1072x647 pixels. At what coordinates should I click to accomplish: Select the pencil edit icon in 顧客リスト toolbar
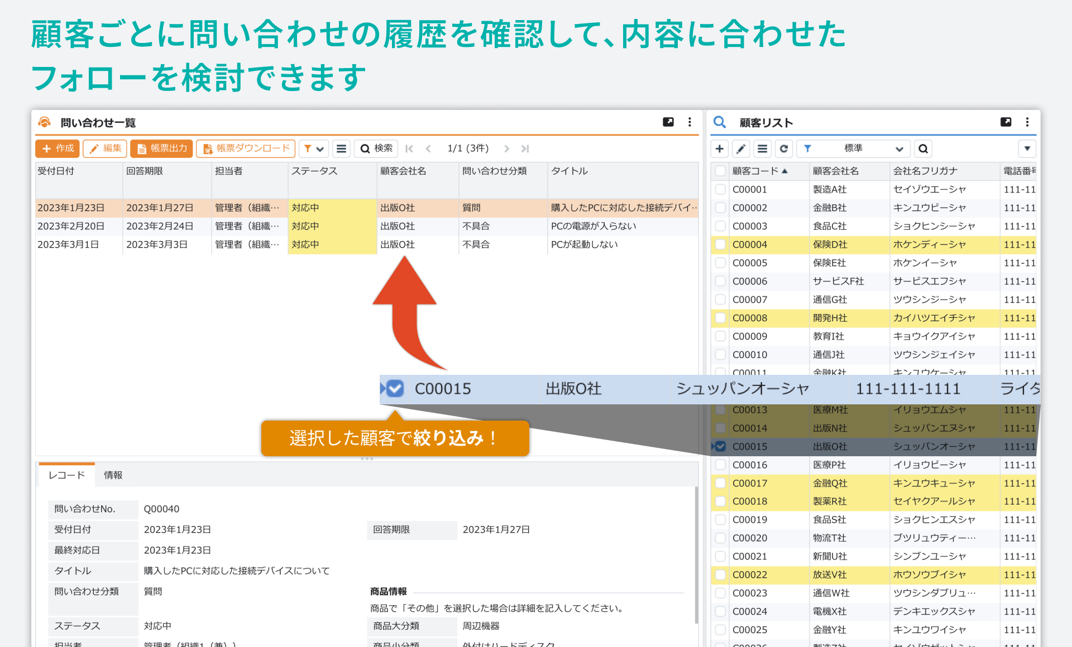(741, 148)
